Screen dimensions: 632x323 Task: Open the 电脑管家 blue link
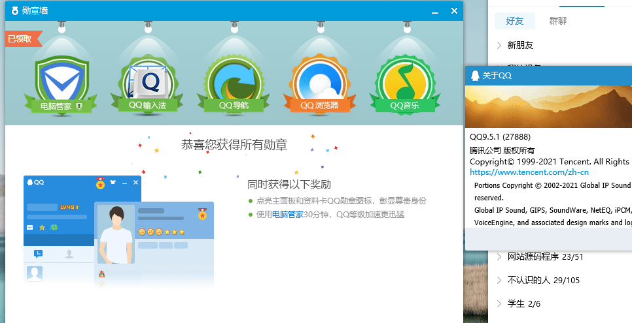coord(287,215)
